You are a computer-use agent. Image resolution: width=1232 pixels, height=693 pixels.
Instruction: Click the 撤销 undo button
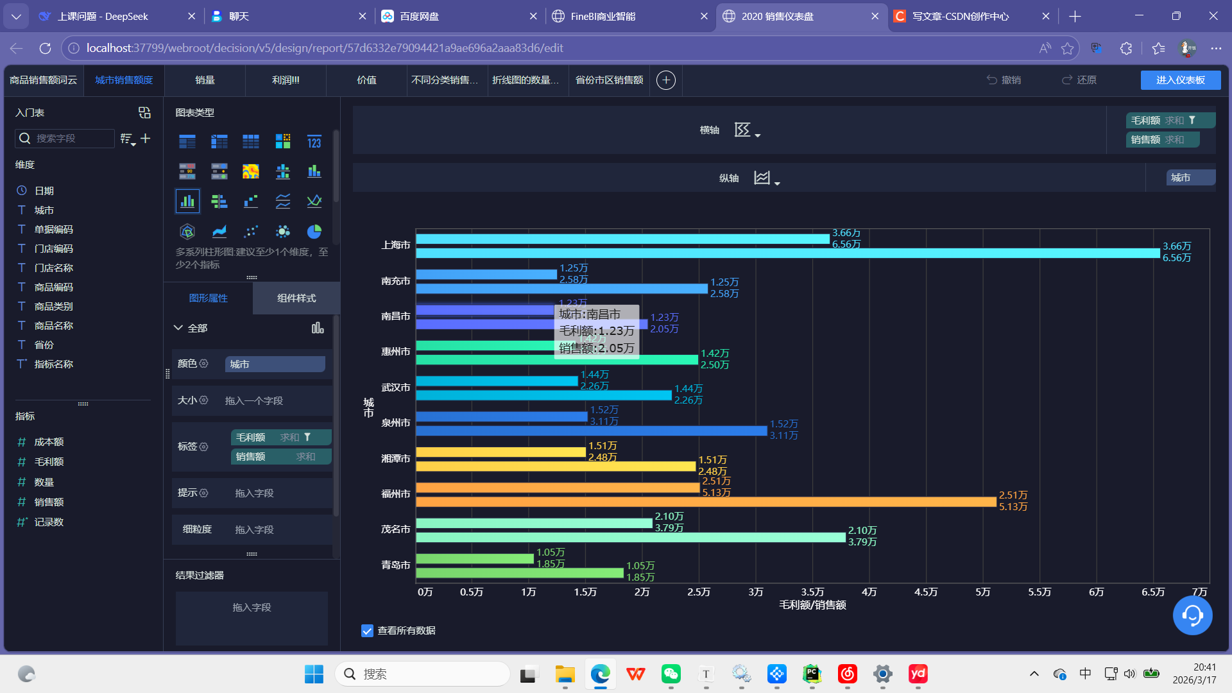[1004, 80]
